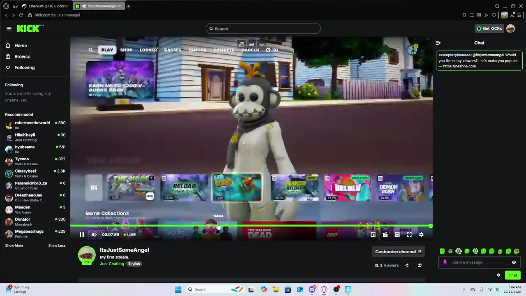Pause the stream playback
The width and height of the screenshot is (526, 296).
pos(82,234)
